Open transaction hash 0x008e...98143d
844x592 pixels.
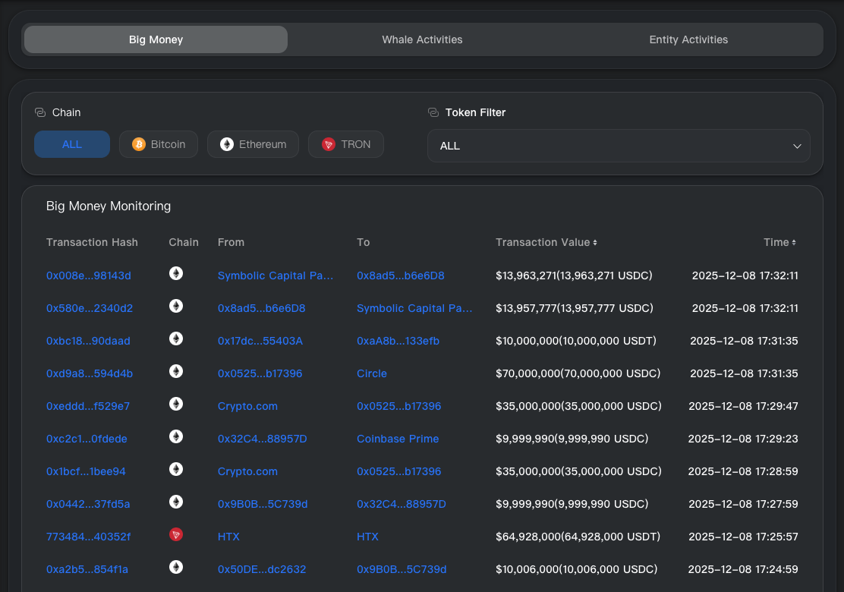click(89, 276)
